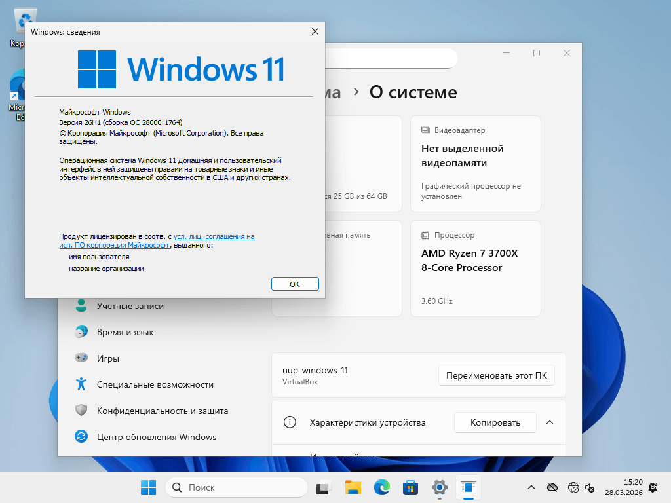Open the notifications bell in the system tray

pos(653,487)
